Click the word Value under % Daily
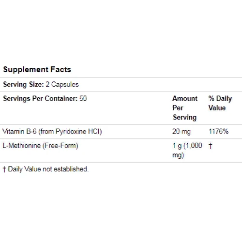 click(217, 108)
